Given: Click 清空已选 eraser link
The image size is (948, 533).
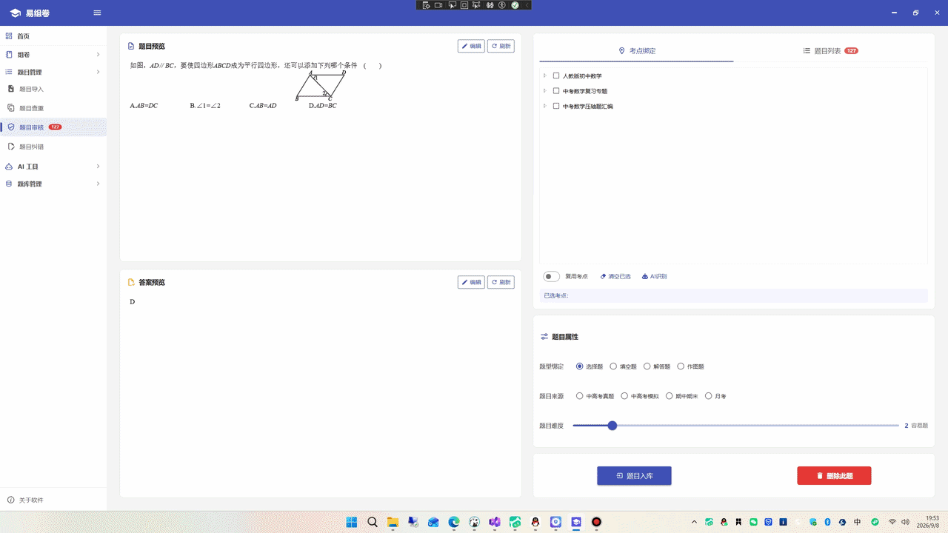Looking at the screenshot, I should click(615, 276).
